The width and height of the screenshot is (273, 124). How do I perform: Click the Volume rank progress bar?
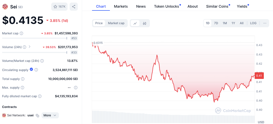tap(35, 52)
